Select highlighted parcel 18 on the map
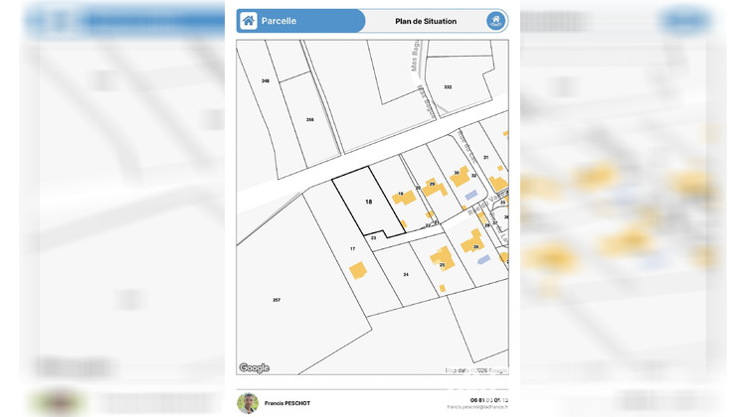 (x=367, y=203)
